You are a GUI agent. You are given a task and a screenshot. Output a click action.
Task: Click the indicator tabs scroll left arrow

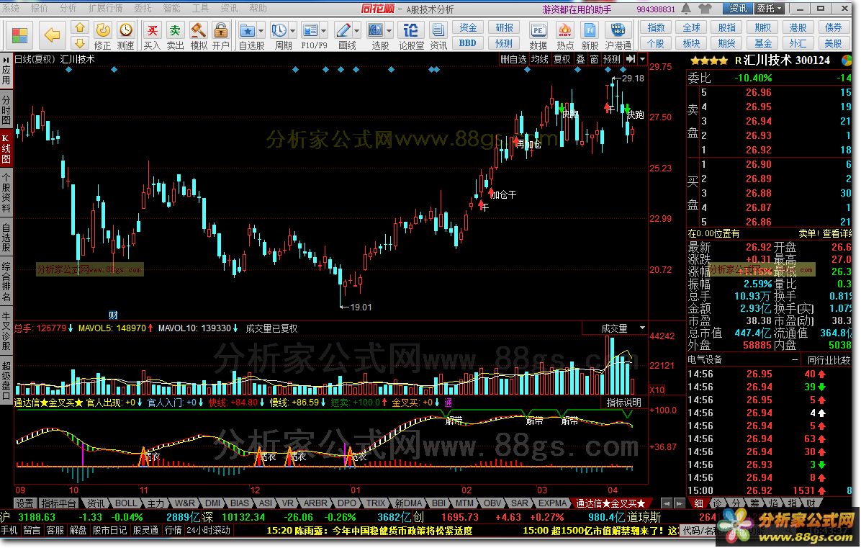click(667, 503)
